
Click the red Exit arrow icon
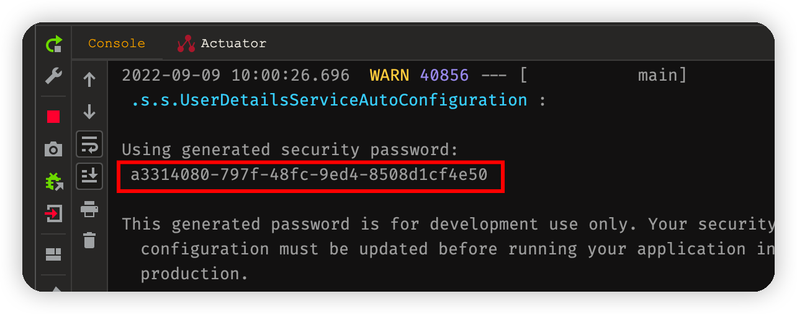coord(54,214)
